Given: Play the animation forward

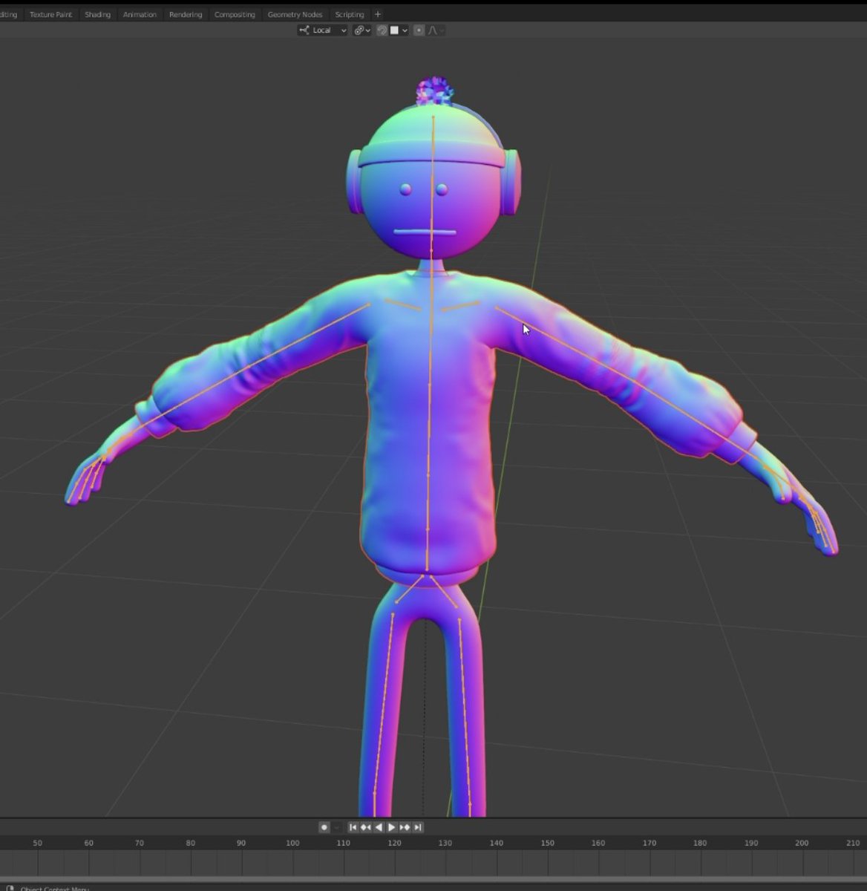Looking at the screenshot, I should [391, 827].
